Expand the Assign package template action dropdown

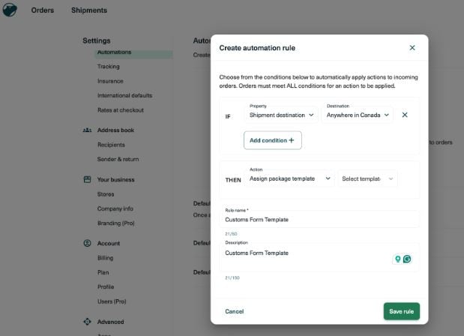(289, 178)
